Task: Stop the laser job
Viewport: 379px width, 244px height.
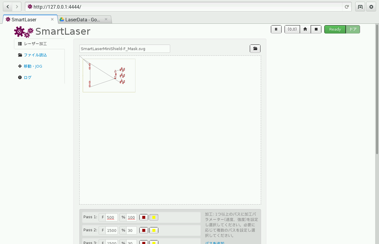Action: [x=316, y=29]
